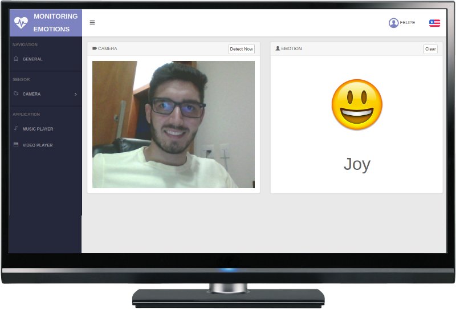Open the FELIPE user dropdown
Image resolution: width=456 pixels, height=309 pixels.
pyautogui.click(x=408, y=23)
